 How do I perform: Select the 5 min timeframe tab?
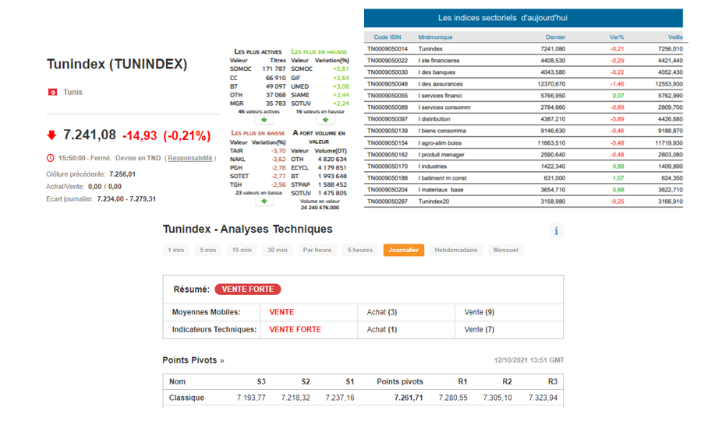point(207,250)
